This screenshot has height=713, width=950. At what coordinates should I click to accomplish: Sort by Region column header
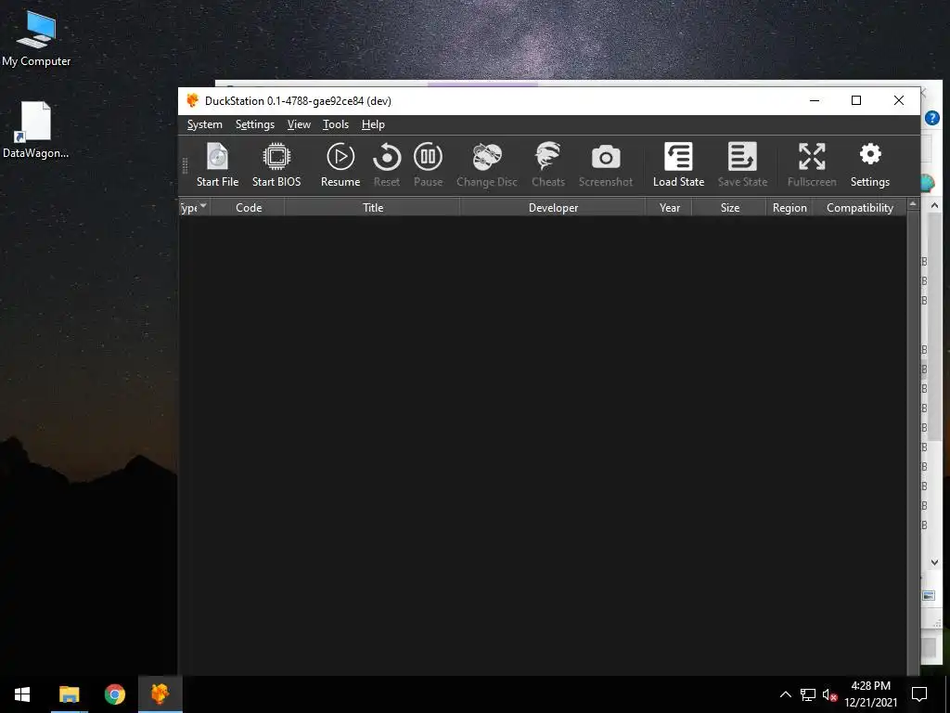pos(790,207)
